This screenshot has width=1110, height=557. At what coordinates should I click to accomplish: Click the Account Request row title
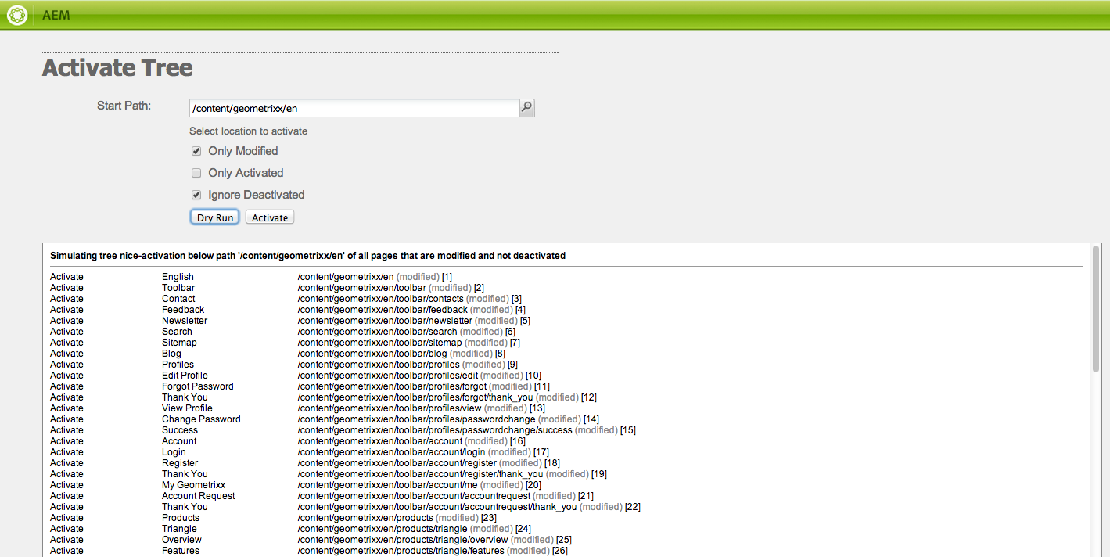[x=199, y=496]
